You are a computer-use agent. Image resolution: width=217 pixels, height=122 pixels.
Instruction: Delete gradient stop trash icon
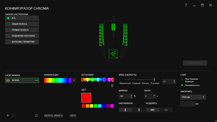[112, 86]
